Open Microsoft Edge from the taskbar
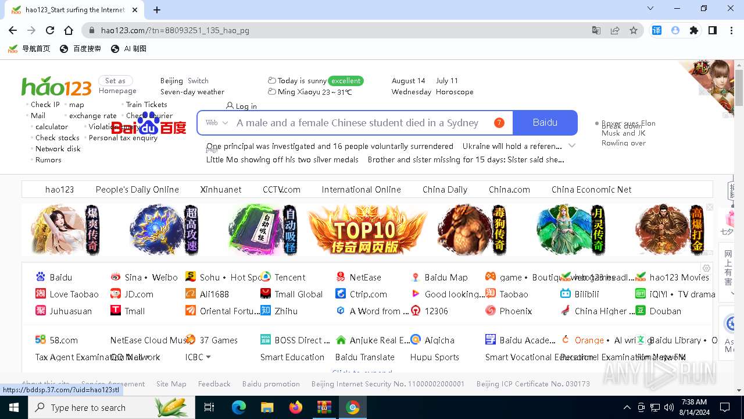Image resolution: width=744 pixels, height=419 pixels. [239, 407]
